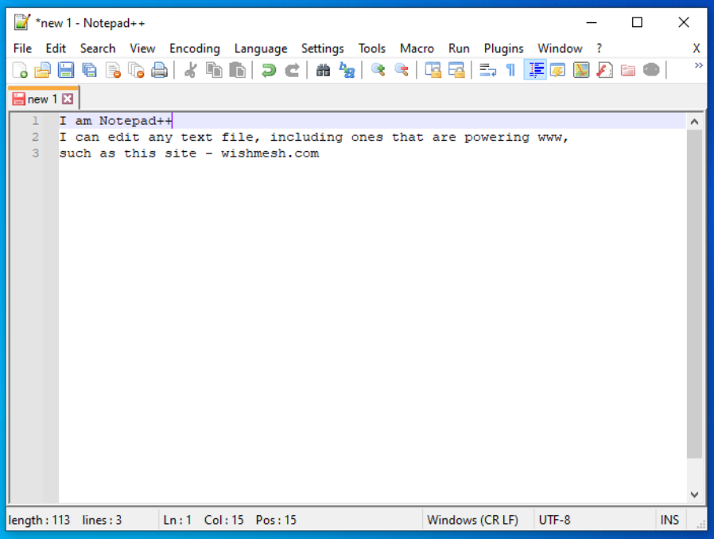The height and width of the screenshot is (539, 714).
Task: Click the UTF-8 encoding status field
Action: point(554,520)
